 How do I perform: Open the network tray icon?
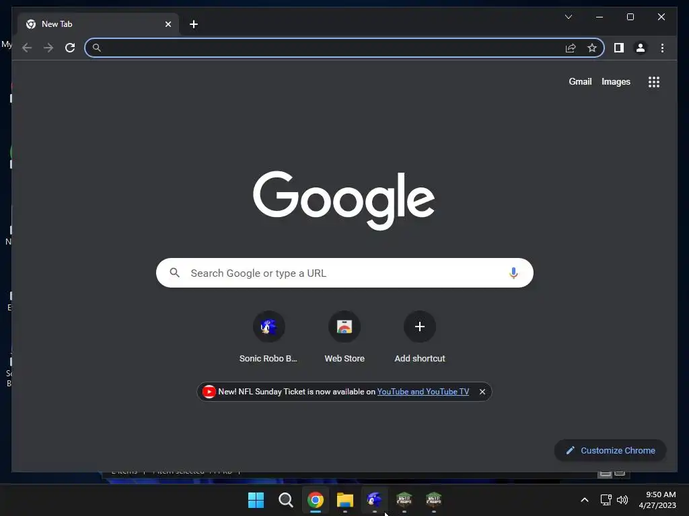tap(606, 500)
